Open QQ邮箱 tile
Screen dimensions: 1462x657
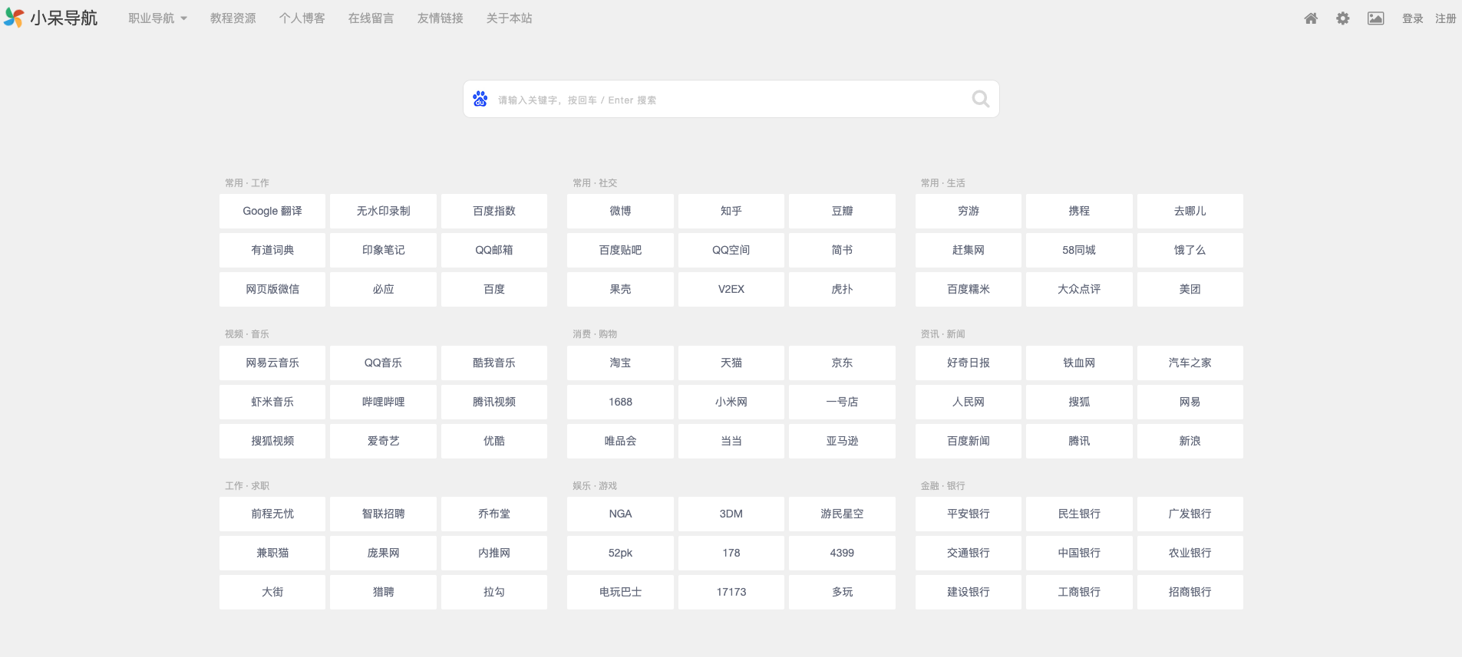click(494, 250)
